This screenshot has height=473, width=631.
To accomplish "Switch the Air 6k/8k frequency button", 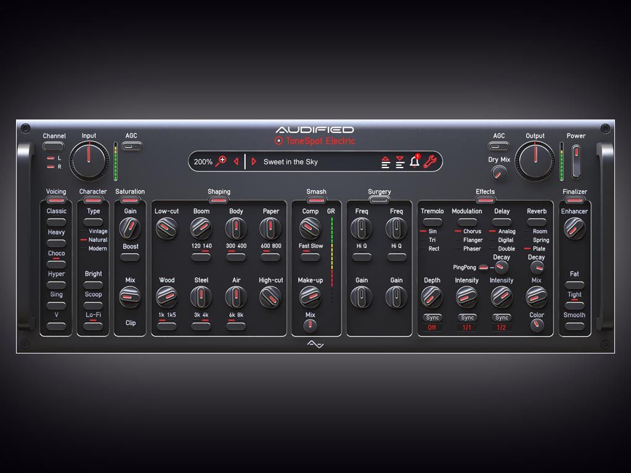I will [x=236, y=326].
